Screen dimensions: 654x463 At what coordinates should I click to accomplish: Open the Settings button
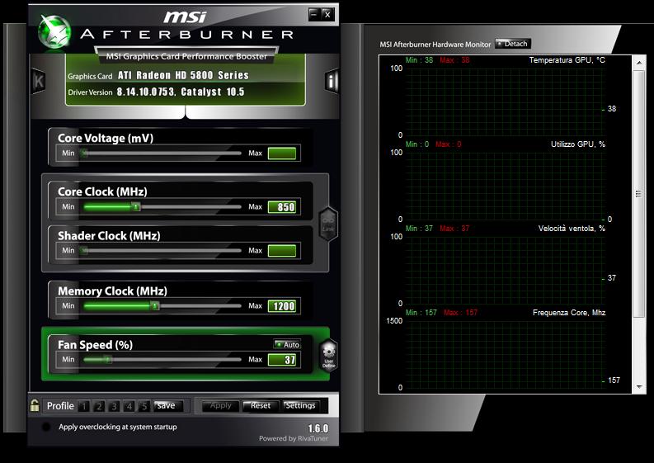(300, 406)
